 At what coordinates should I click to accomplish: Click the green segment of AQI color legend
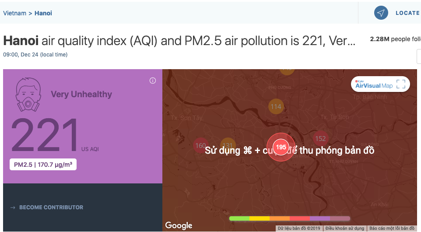239,218
